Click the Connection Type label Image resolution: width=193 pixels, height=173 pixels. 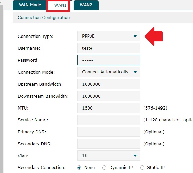[36, 37]
